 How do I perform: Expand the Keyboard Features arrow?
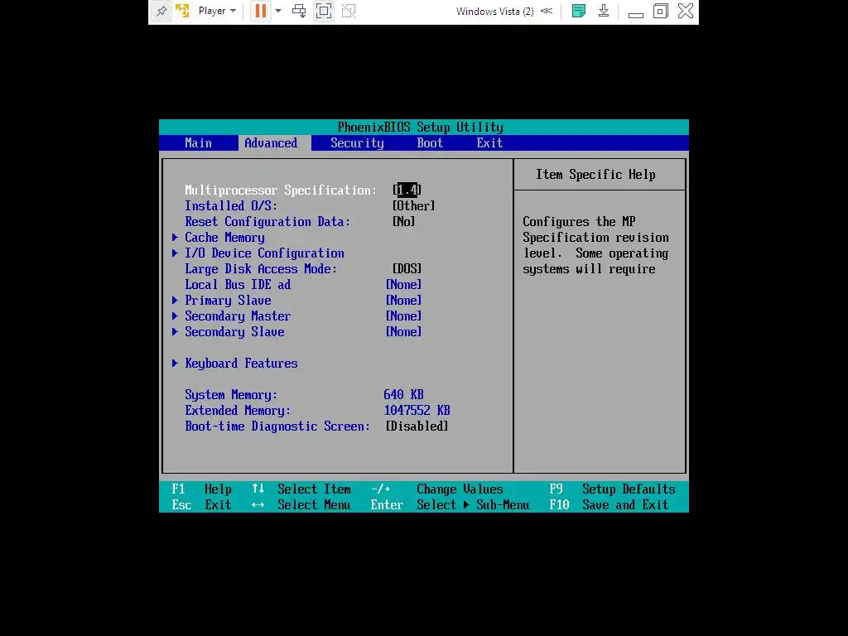(x=175, y=363)
